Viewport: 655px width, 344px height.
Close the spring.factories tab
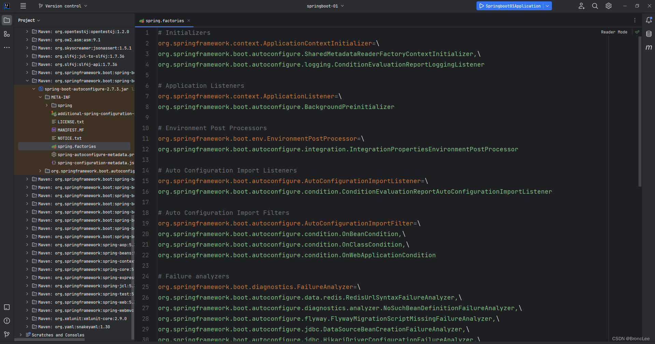189,20
